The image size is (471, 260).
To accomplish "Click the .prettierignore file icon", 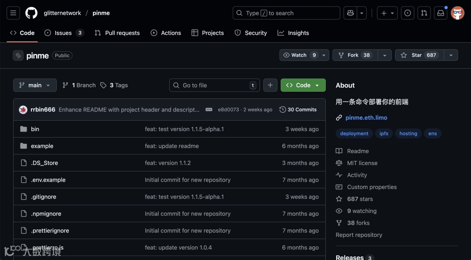I will click(x=24, y=230).
